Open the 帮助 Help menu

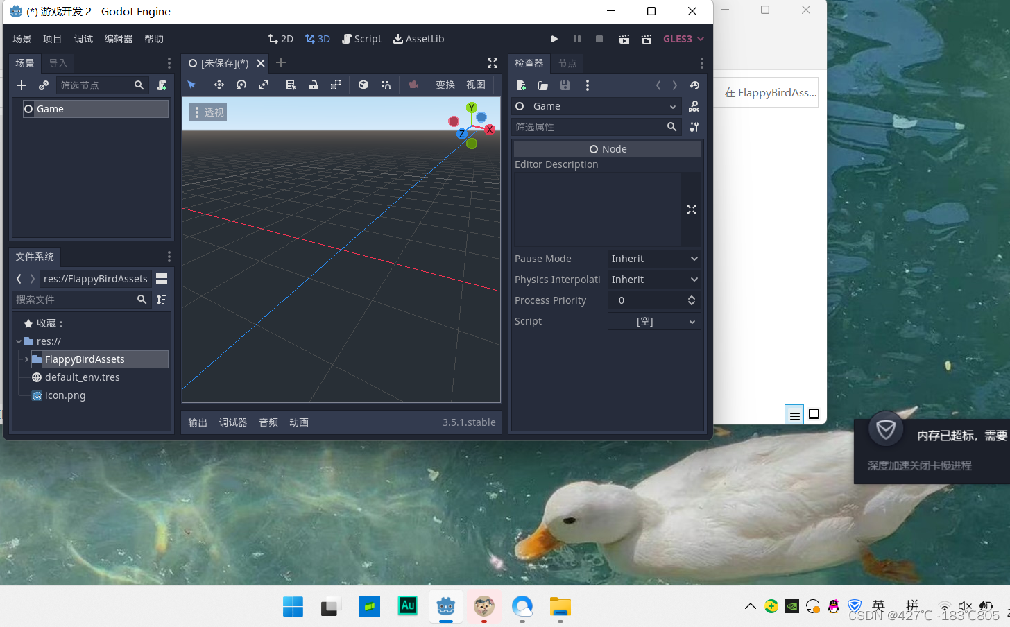(154, 39)
